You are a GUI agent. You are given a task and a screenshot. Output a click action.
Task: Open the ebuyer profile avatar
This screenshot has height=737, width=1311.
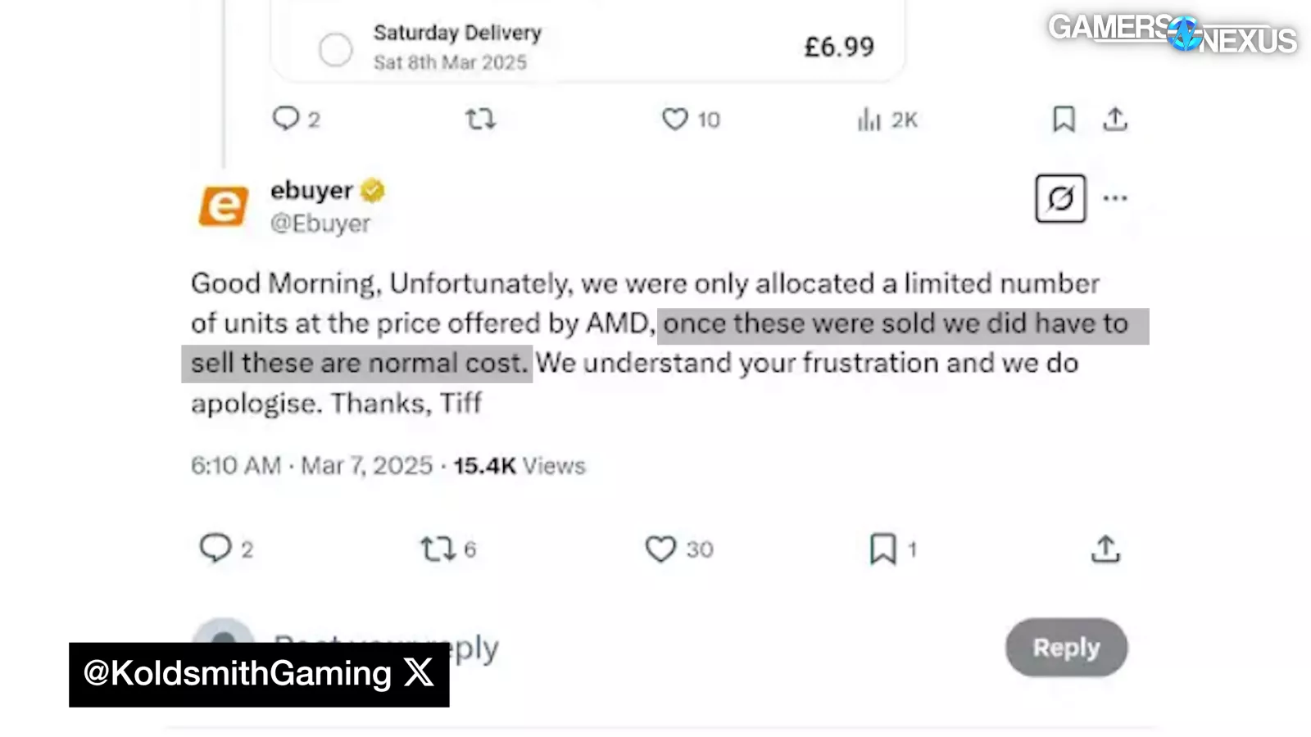point(223,206)
